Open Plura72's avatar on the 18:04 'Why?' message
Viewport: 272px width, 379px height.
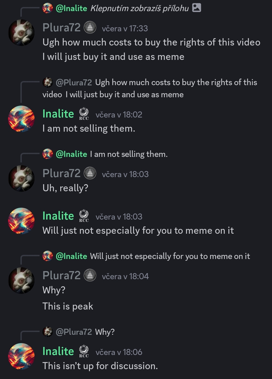click(21, 280)
